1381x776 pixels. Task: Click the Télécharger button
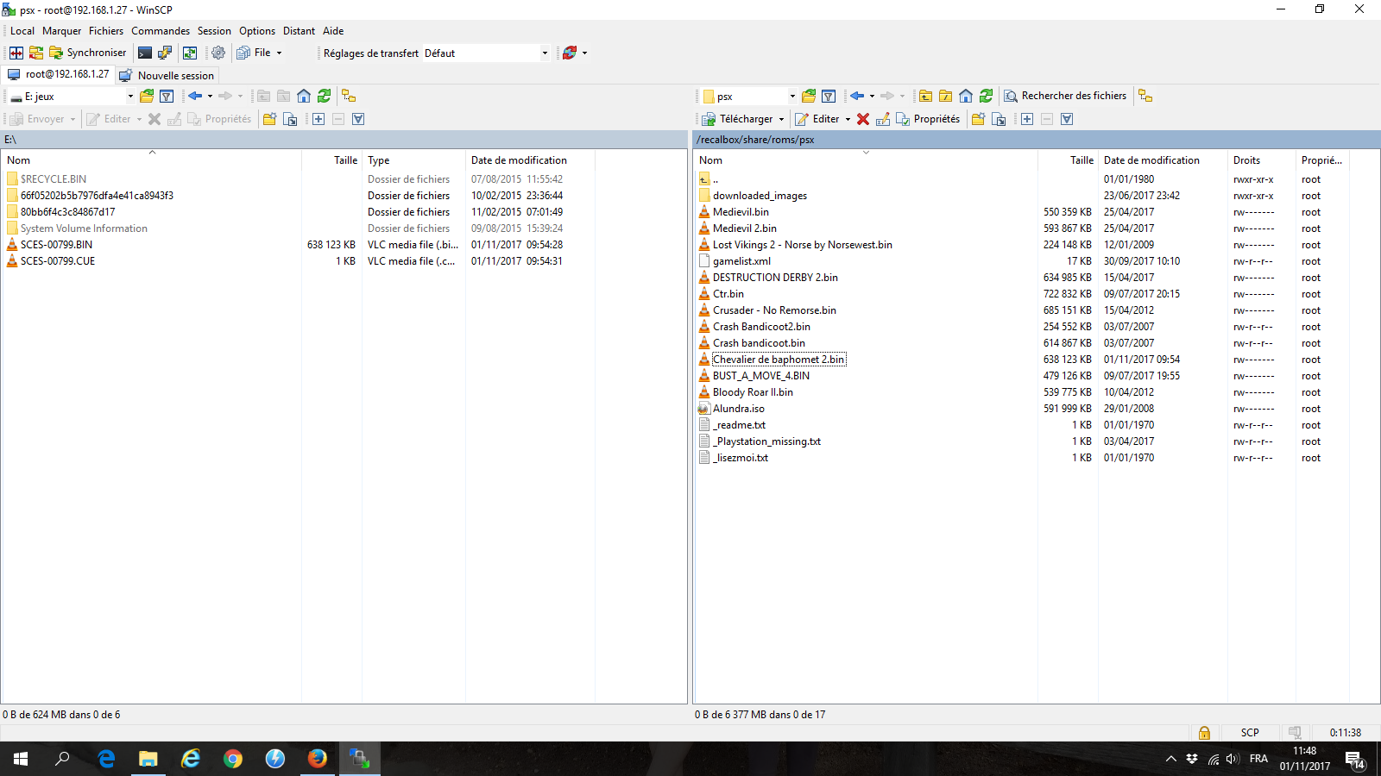click(x=737, y=119)
